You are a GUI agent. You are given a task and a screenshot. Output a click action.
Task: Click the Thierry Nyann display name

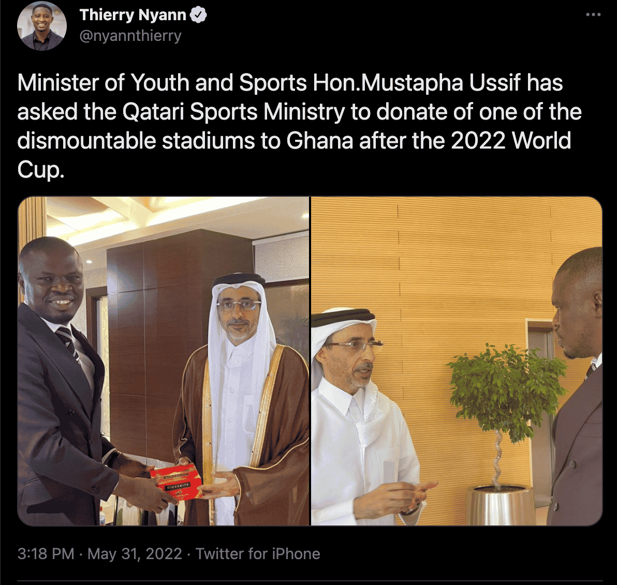(133, 15)
